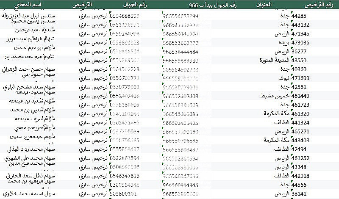The height and width of the screenshot is (199, 339).
Task: Select الطائف in the 42494 row
Action: coord(282,149)
